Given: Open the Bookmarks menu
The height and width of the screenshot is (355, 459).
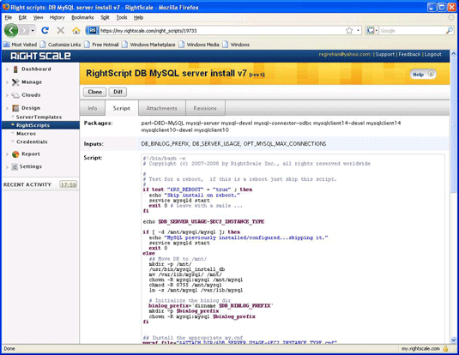Looking at the screenshot, I should (x=82, y=17).
